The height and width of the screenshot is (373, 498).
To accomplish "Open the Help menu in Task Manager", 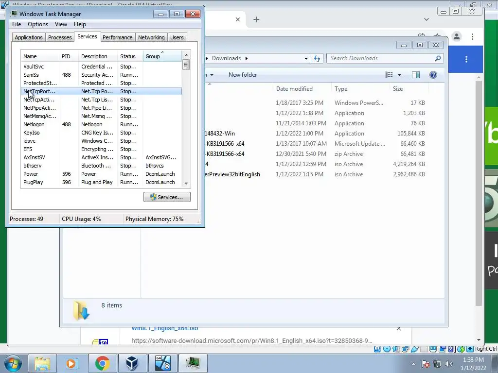I will click(80, 24).
